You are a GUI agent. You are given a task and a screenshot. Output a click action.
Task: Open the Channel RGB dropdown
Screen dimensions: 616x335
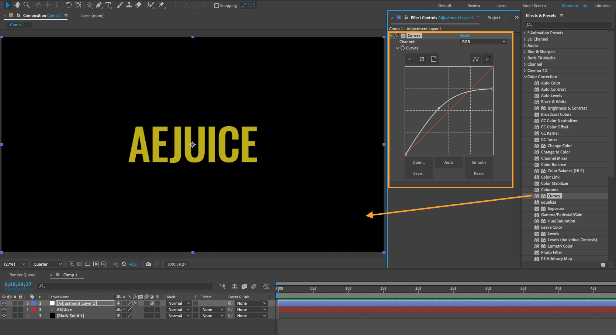pyautogui.click(x=483, y=42)
